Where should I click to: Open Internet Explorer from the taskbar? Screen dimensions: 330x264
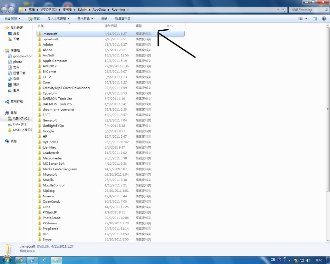[x=44, y=260]
